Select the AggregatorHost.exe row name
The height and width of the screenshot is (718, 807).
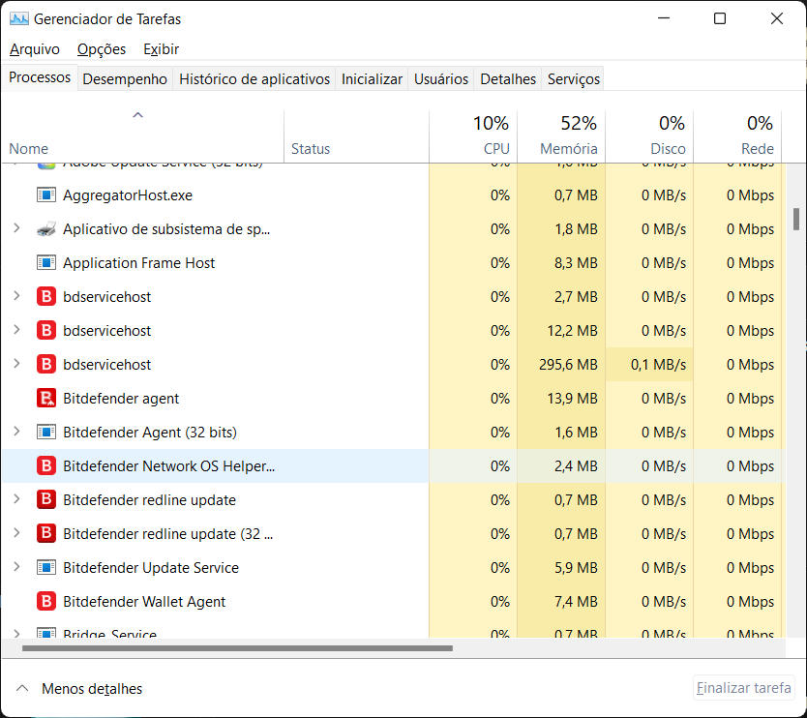pyautogui.click(x=128, y=195)
